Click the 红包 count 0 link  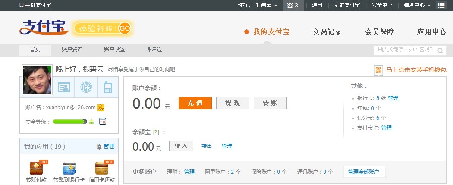pyautogui.click(x=372, y=108)
